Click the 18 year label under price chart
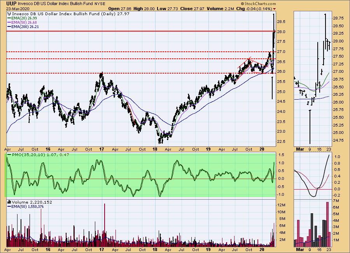The height and width of the screenshot is (253, 350). pyautogui.click(x=155, y=149)
